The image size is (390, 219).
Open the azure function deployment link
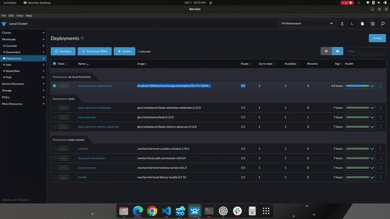[x=95, y=86]
